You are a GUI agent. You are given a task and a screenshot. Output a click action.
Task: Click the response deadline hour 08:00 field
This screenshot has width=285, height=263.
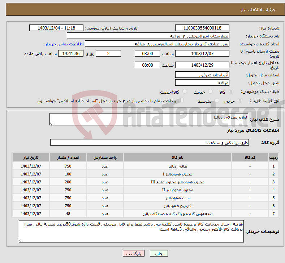[147, 53]
